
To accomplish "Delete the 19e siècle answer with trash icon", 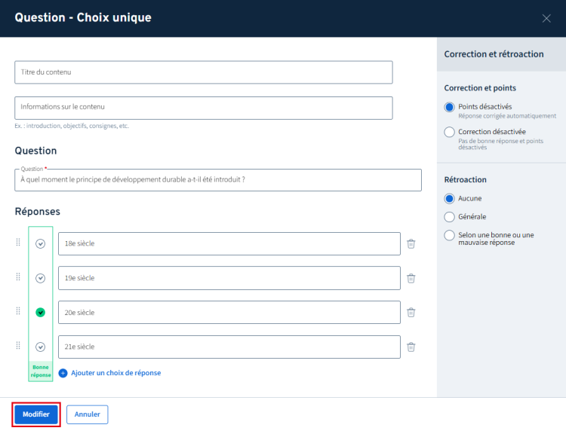I will point(411,278).
